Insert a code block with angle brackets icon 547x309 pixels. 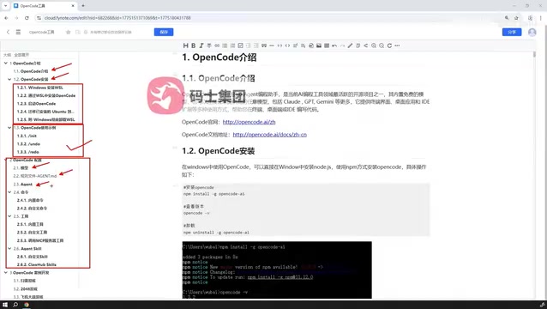click(287, 45)
